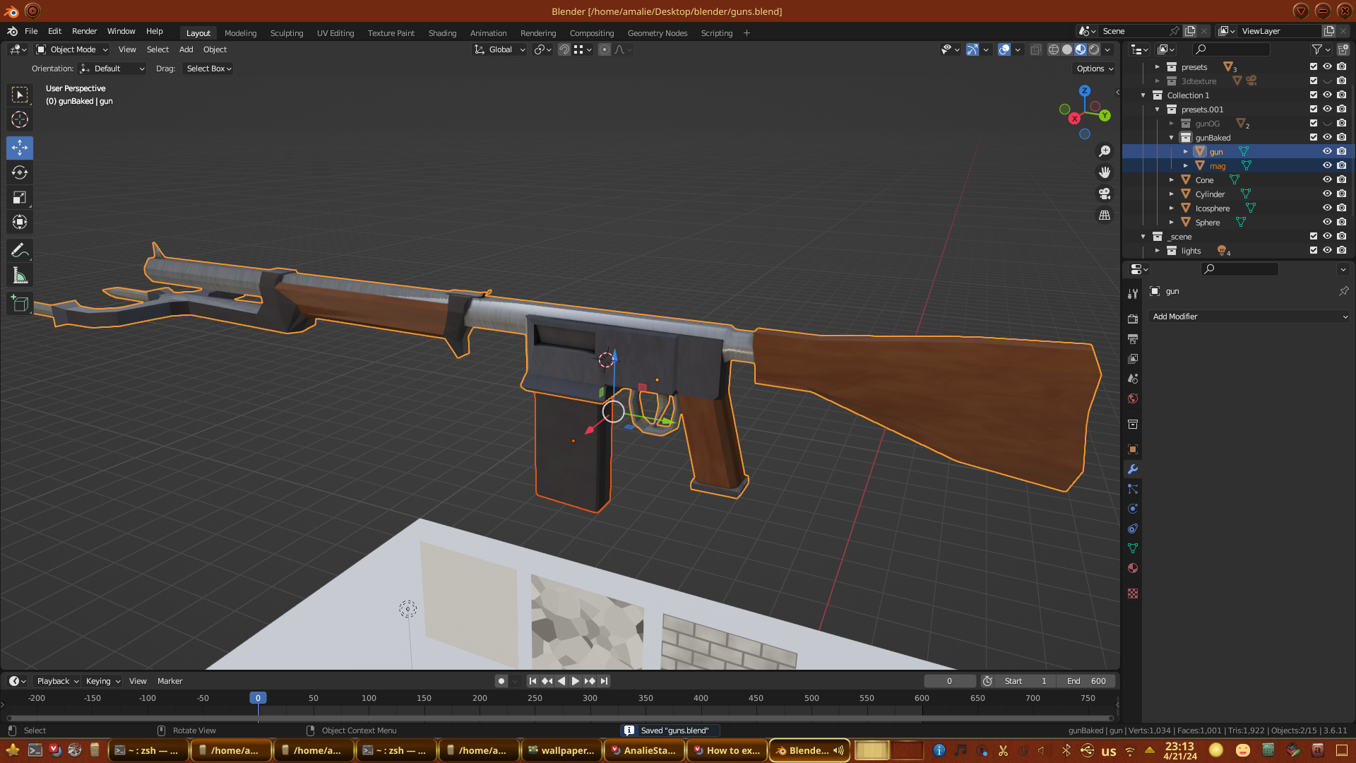Screen dimensions: 1356x763
Task: Select the Rotate tool in toolbar
Action: click(20, 173)
